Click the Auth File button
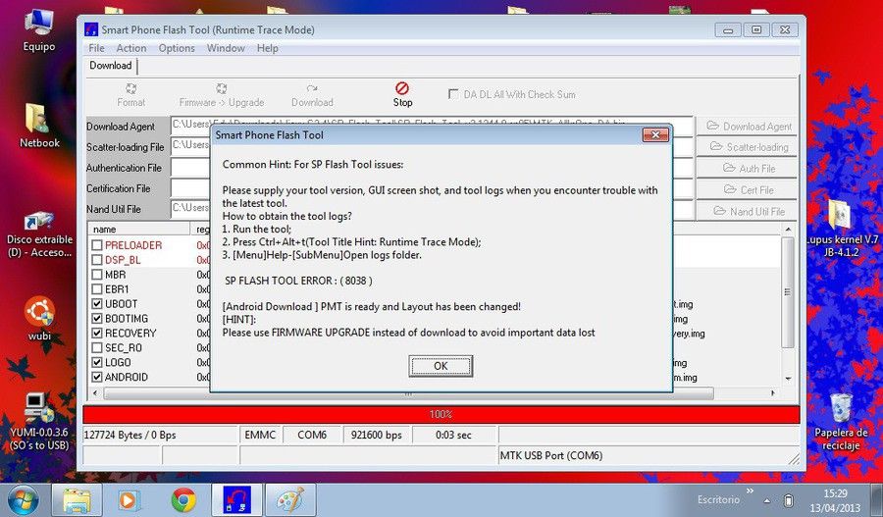Screen dimensions: 883x517 [x=748, y=169]
